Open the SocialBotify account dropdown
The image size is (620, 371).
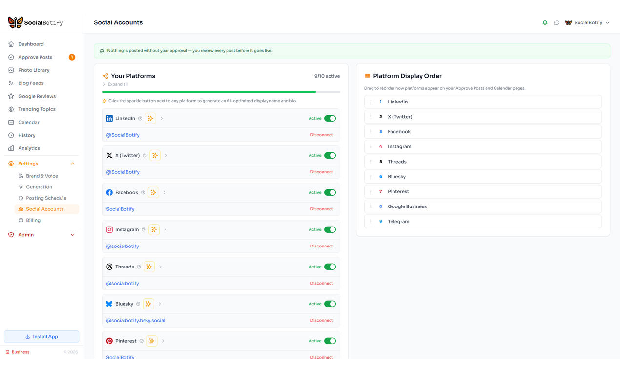[587, 22]
